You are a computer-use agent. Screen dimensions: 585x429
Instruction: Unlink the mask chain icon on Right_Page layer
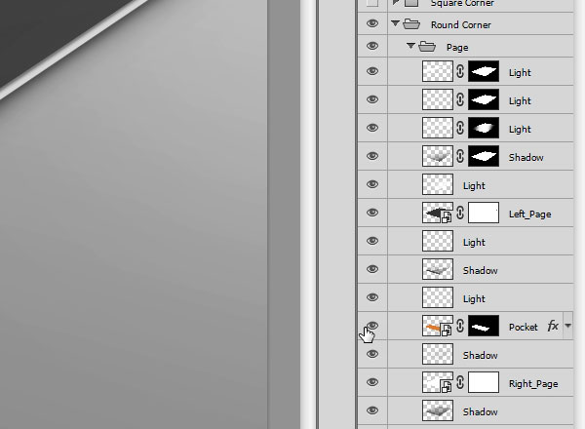460,382
